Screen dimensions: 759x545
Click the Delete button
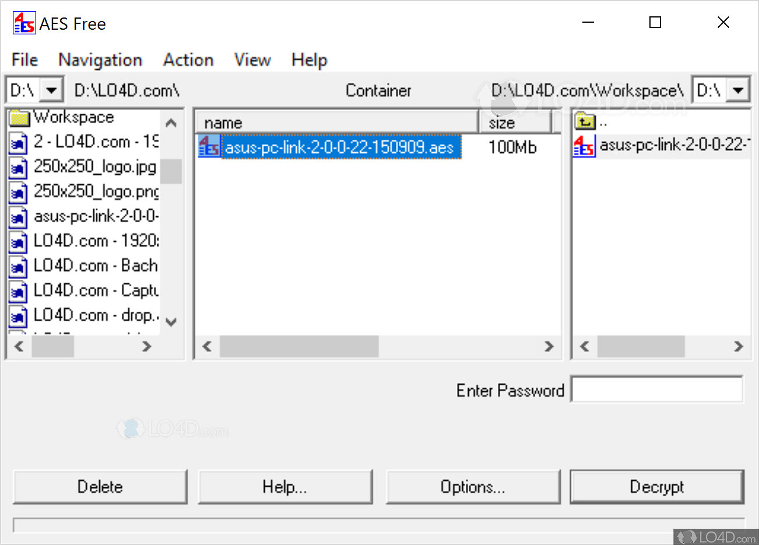100,487
